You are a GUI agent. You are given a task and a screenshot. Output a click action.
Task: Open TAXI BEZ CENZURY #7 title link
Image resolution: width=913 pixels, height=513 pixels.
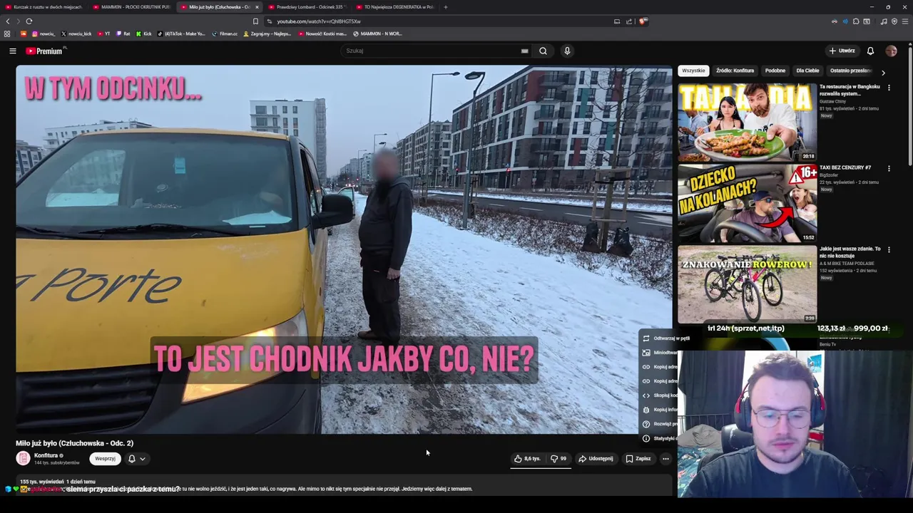[x=845, y=167]
